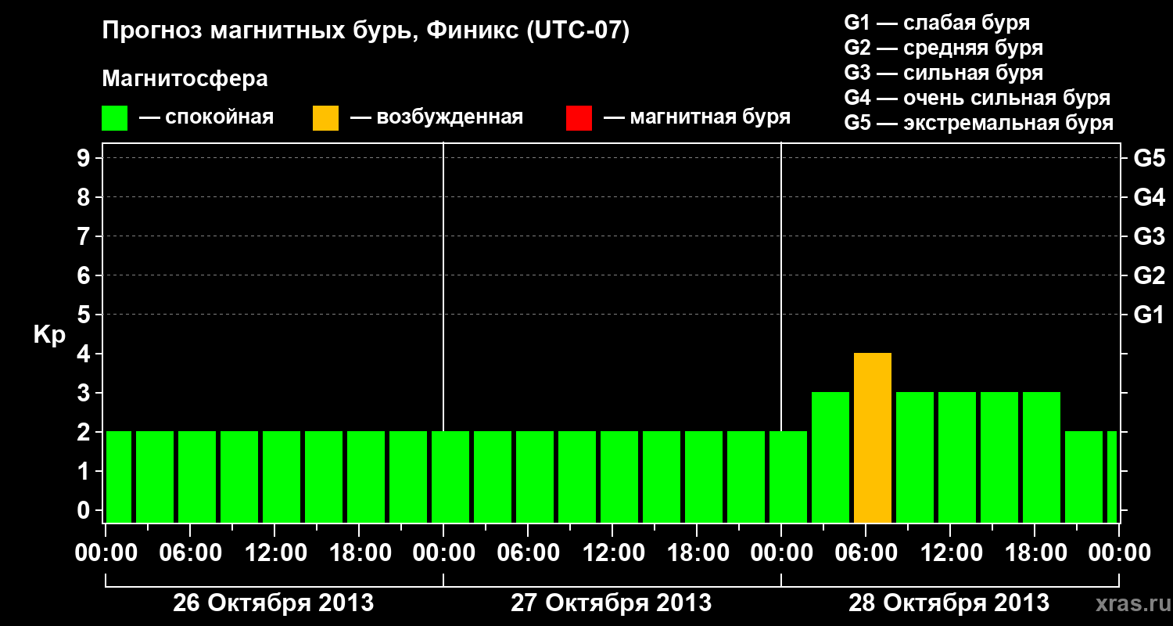
Task: Click the 'G2 — средняя буря' legend line
Action: pyautogui.click(x=943, y=48)
